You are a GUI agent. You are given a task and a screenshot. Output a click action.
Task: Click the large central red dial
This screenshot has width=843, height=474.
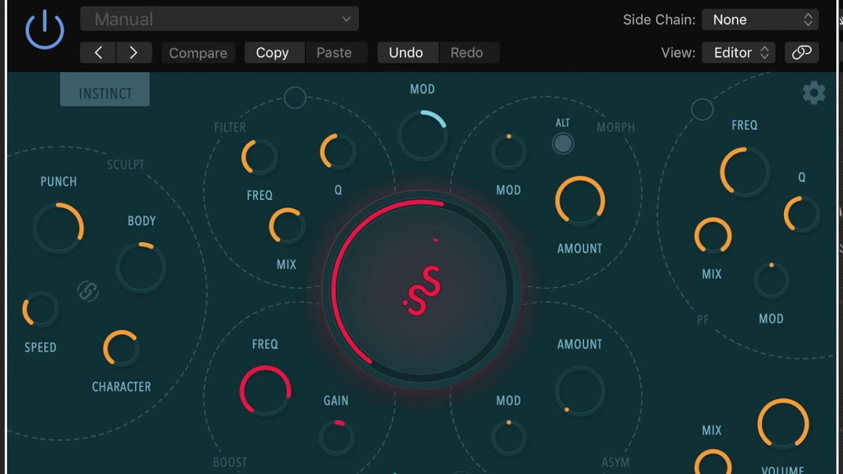(x=421, y=290)
